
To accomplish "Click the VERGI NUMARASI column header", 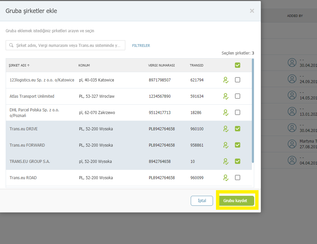I will pyautogui.click(x=161, y=65).
